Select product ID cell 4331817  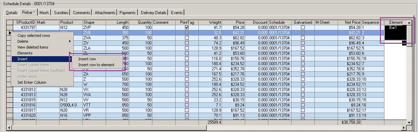(25, 110)
